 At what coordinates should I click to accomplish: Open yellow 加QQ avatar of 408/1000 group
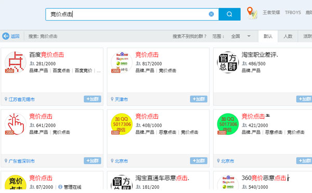pos(122,124)
